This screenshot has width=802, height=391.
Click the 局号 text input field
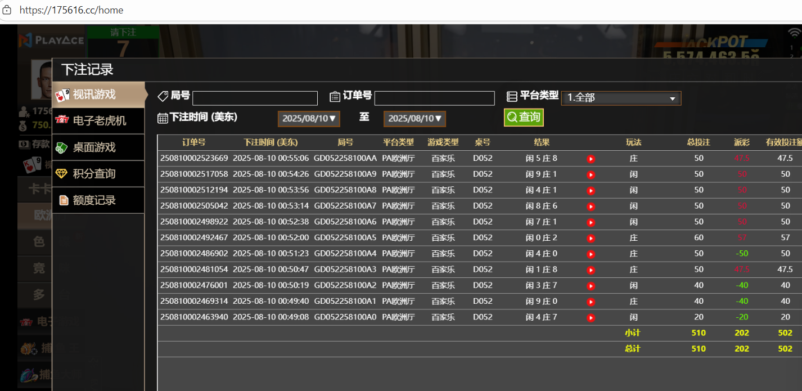[255, 98]
